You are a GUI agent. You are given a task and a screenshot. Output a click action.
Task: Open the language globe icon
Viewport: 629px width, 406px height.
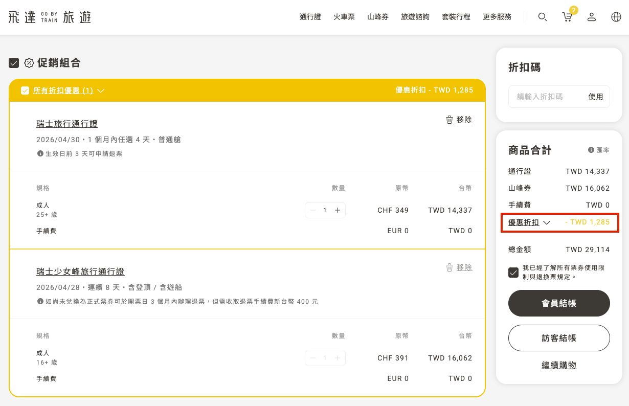616,17
